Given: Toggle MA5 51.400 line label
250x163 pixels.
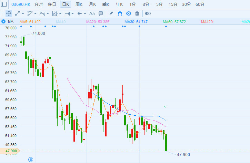Looking at the screenshot, I should 30,22.
